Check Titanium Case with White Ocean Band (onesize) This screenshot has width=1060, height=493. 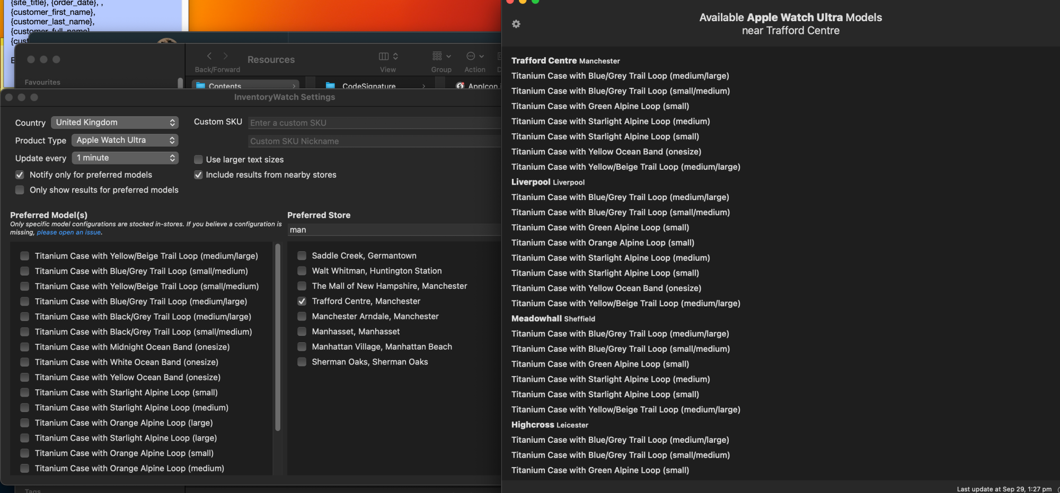click(24, 362)
